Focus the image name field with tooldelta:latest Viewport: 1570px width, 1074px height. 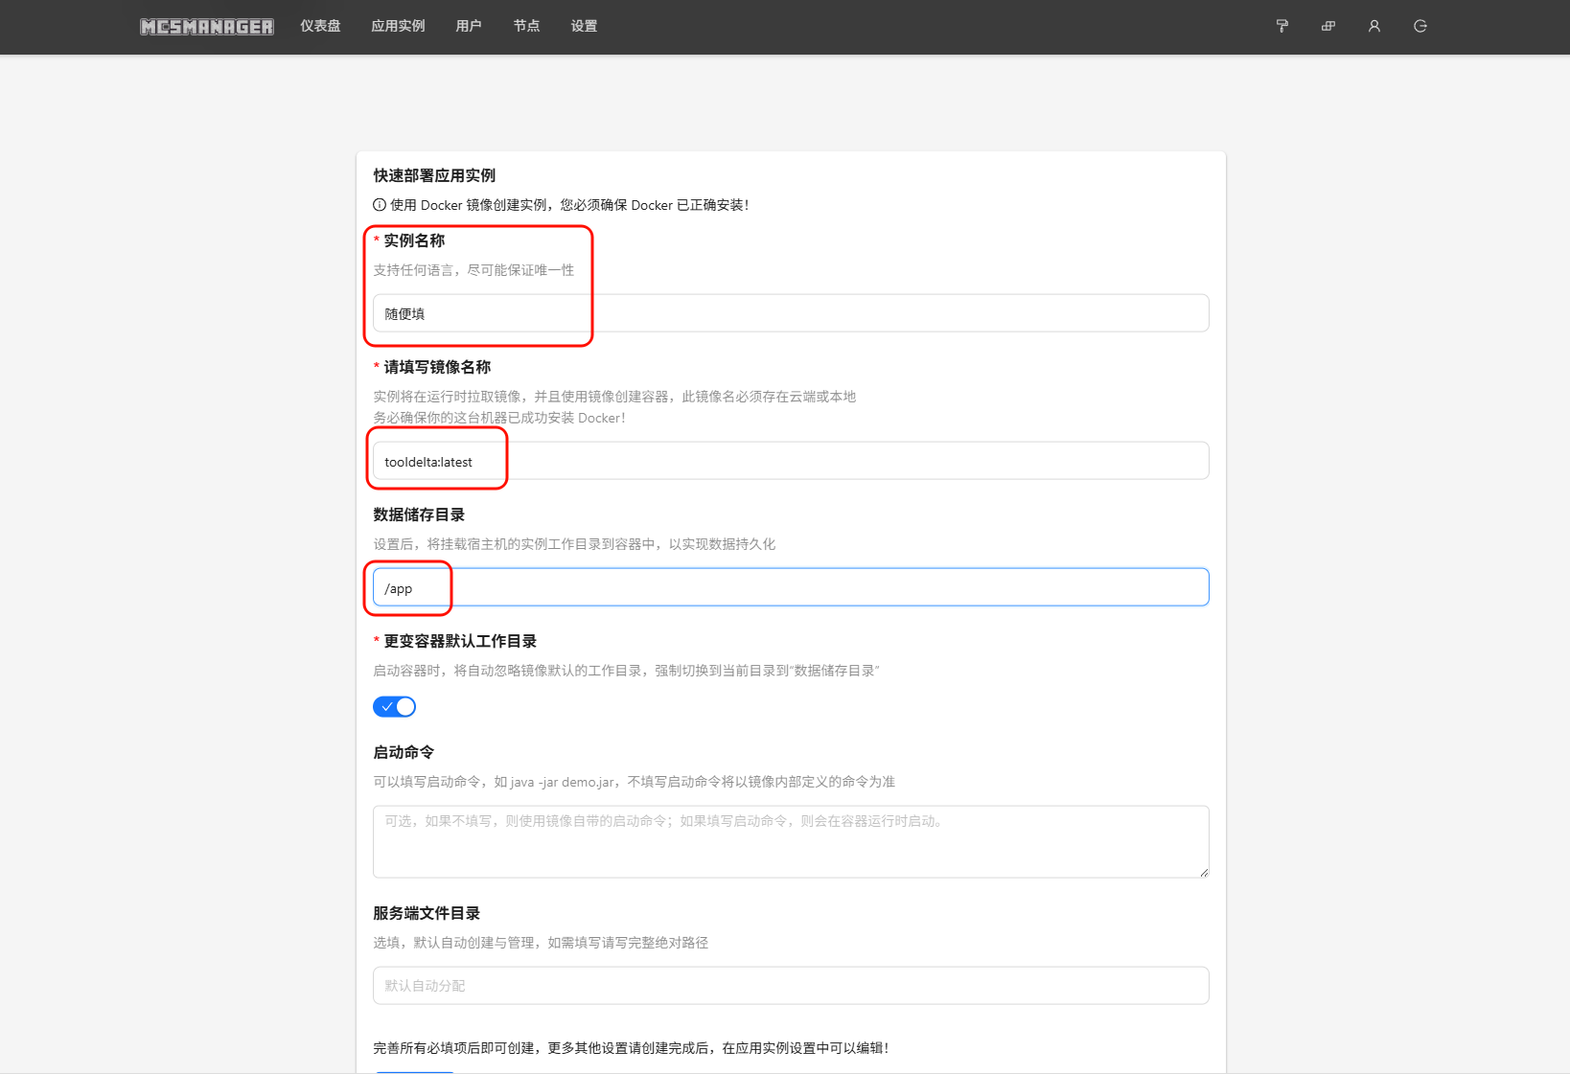click(x=790, y=462)
